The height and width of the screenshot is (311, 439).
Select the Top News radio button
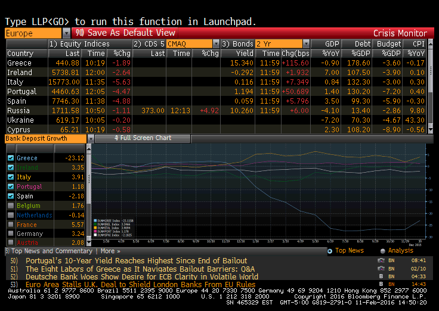(330, 251)
